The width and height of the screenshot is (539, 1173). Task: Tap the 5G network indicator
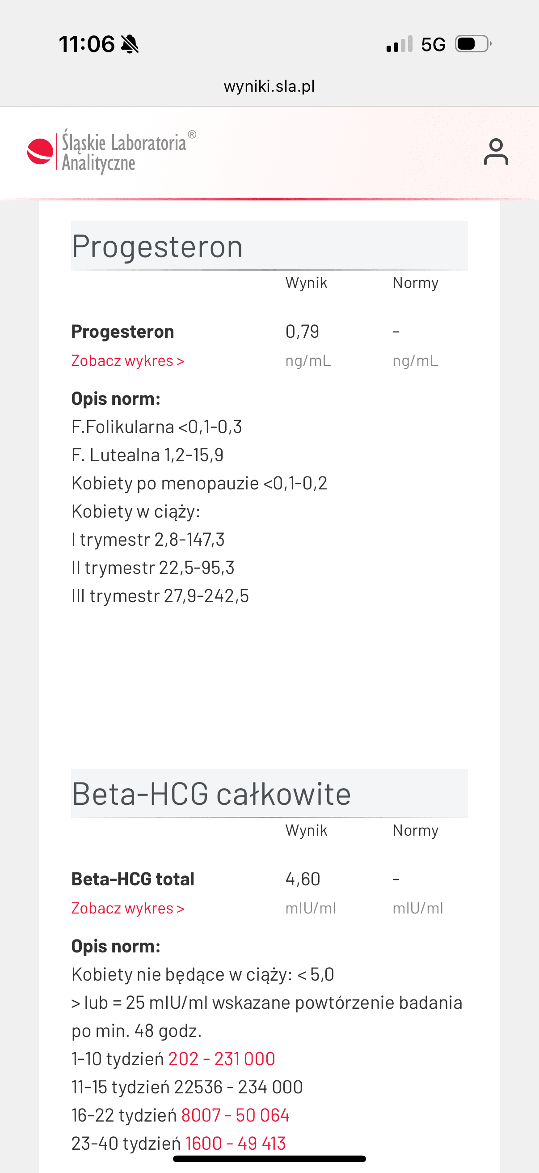(x=433, y=45)
